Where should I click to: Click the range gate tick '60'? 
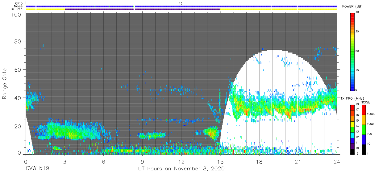click(x=18, y=70)
